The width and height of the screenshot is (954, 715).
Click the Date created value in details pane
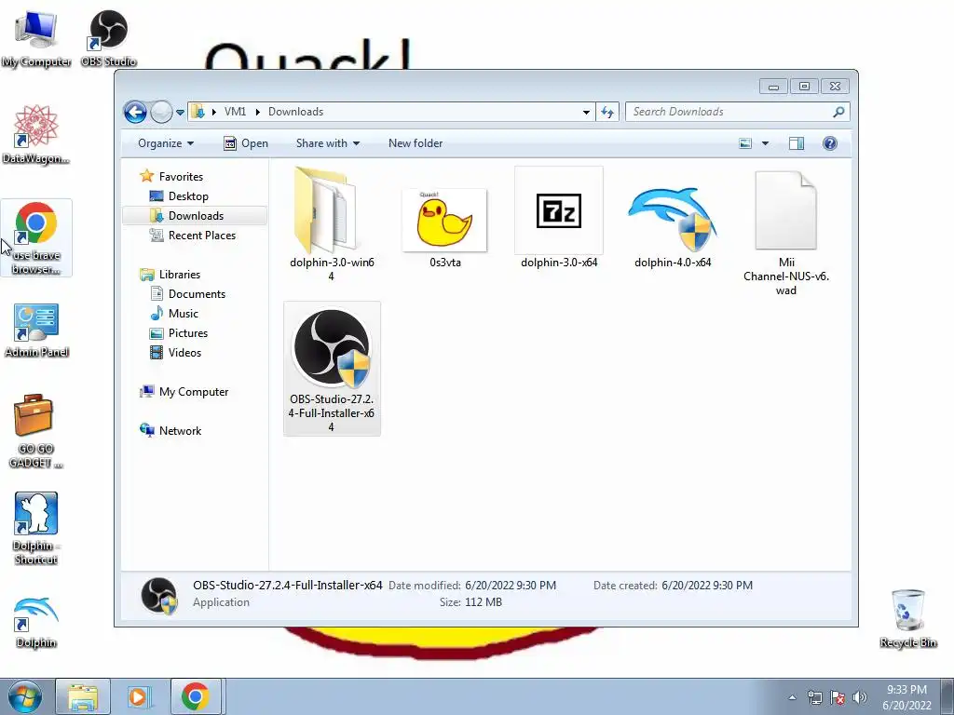click(x=707, y=586)
